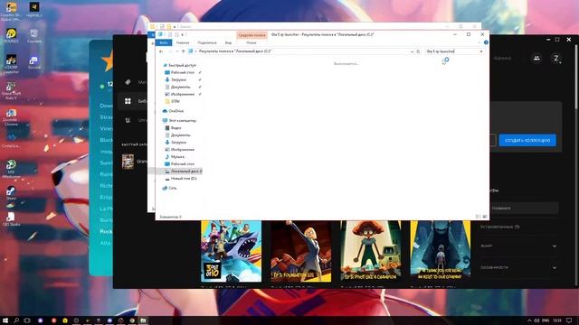The width and height of the screenshot is (579, 325).
Task: Expand the address bar history dropdown
Action: tap(412, 51)
